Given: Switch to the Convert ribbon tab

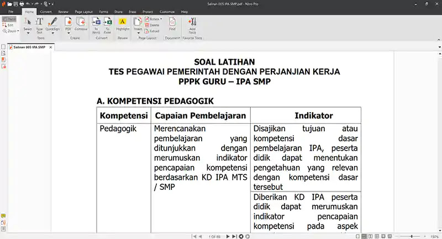Looking at the screenshot, I should tap(46, 12).
